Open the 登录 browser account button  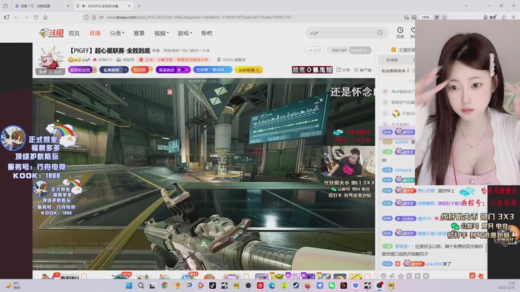click(490, 18)
